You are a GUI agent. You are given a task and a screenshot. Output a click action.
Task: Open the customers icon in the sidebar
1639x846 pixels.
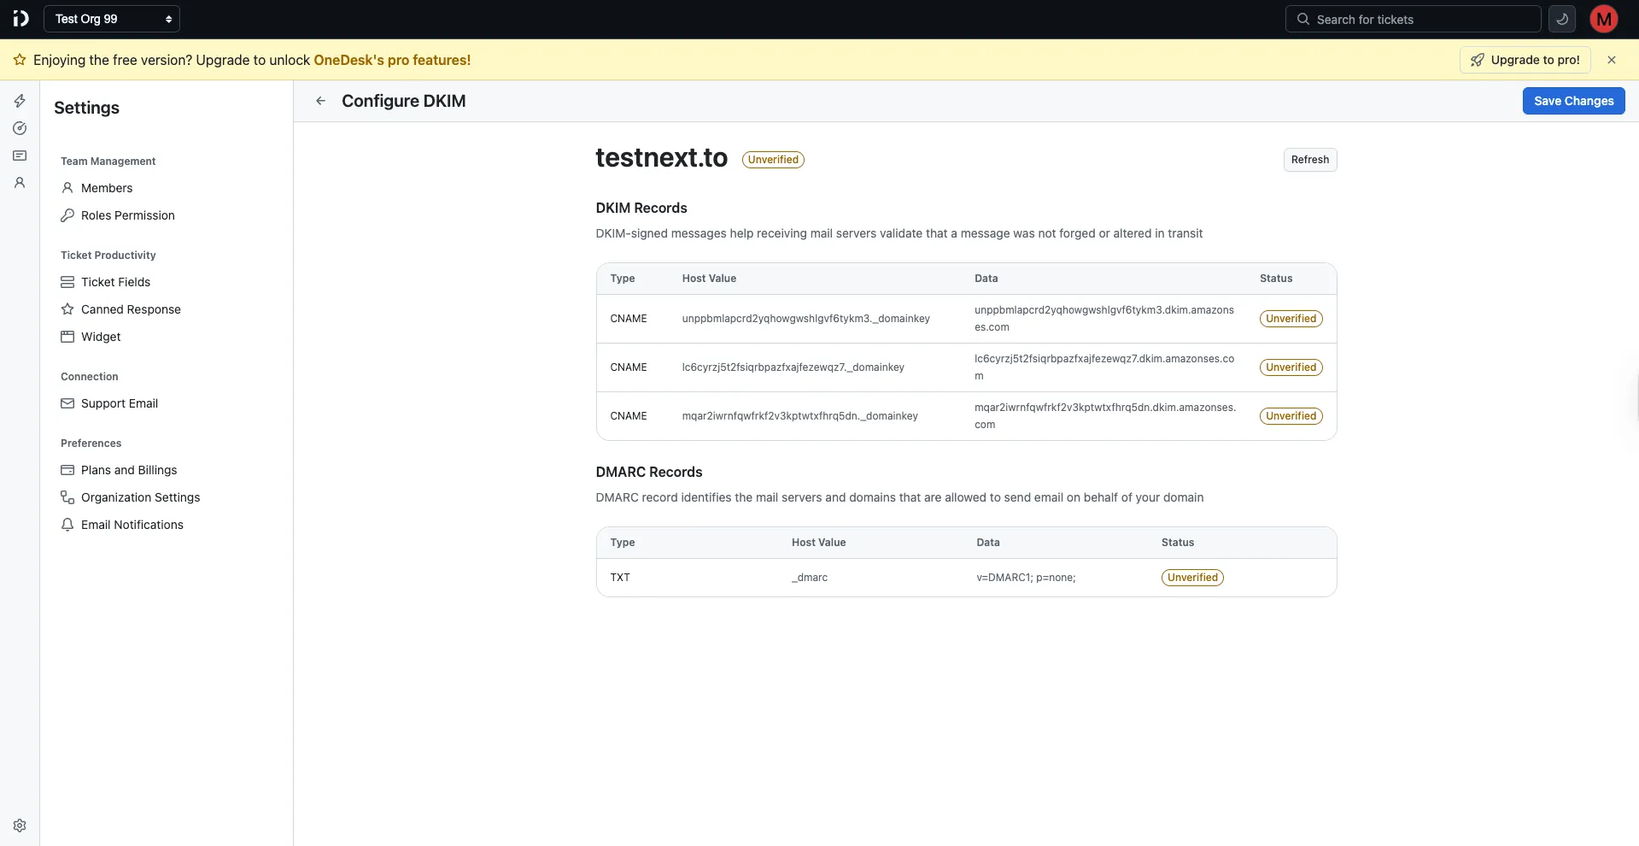tap(19, 183)
